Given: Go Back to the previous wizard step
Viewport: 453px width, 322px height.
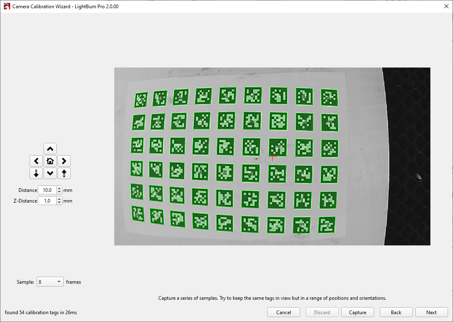Looking at the screenshot, I should click(396, 313).
